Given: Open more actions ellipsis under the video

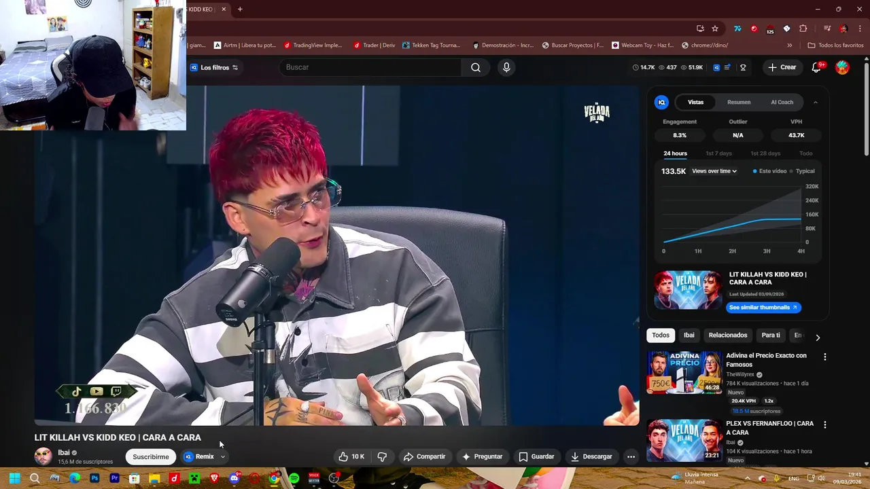Looking at the screenshot, I should point(631,456).
